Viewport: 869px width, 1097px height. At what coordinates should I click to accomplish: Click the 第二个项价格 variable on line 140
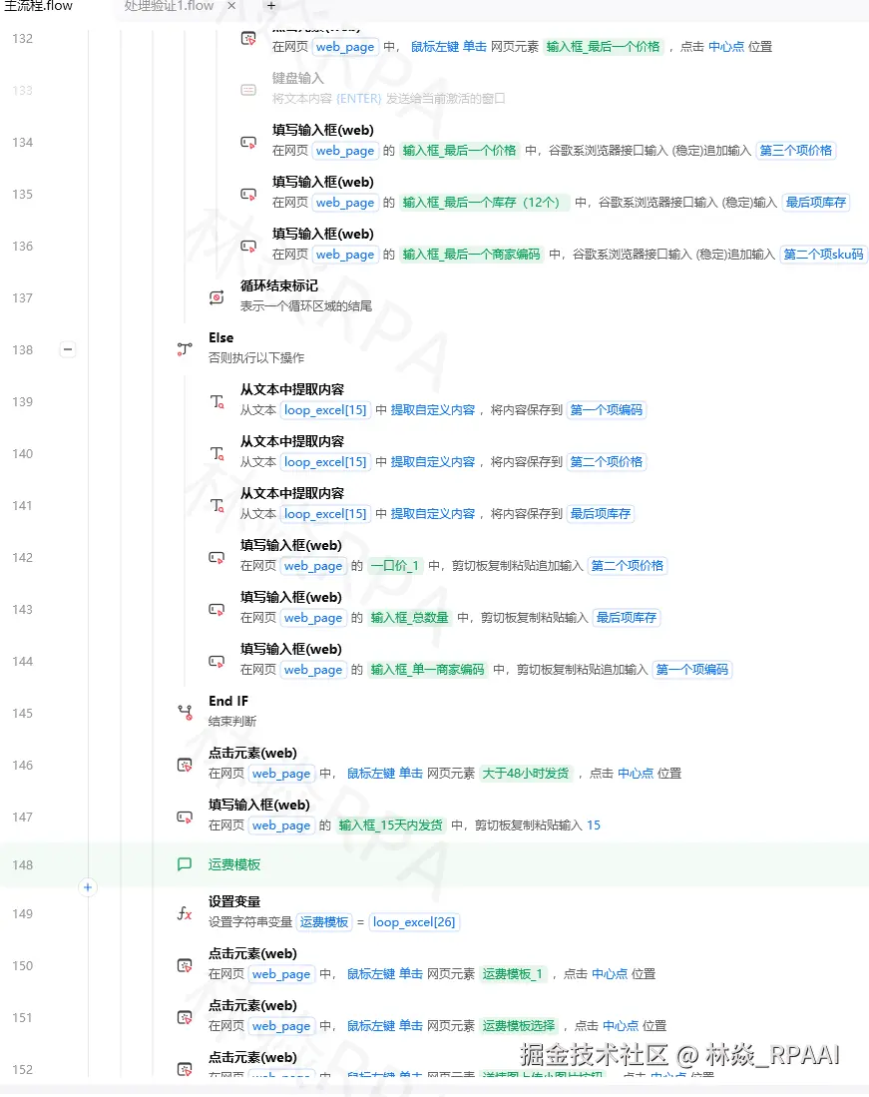607,462
